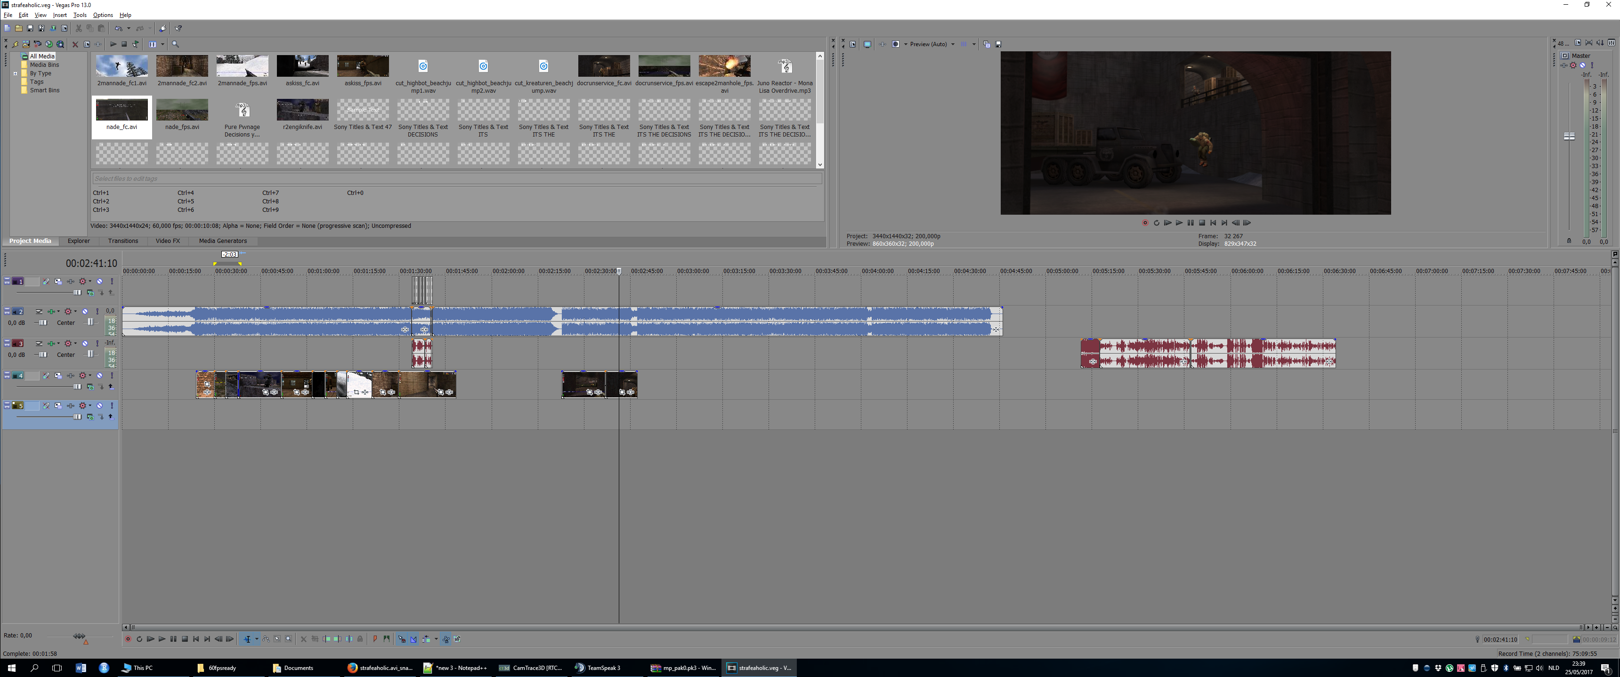
Task: Adjust track 1 level slider
Action: pyautogui.click(x=77, y=292)
